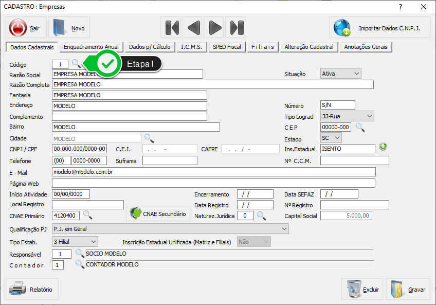Open the Situação dropdown

356,74
